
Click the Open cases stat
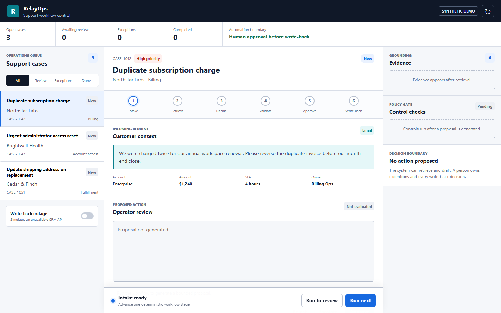click(28, 34)
